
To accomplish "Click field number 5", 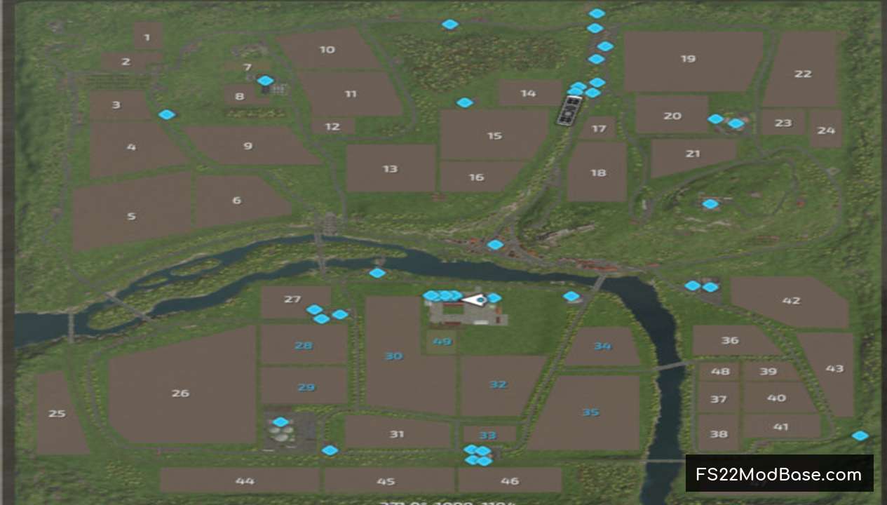I will 131,216.
